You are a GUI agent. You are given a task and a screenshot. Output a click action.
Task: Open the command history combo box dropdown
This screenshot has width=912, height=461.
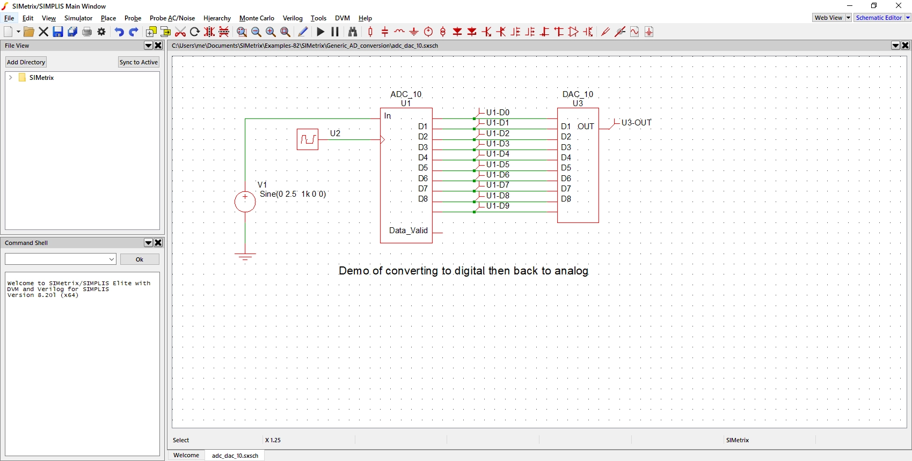[x=112, y=259]
